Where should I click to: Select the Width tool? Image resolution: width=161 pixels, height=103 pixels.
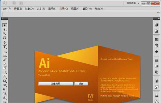click(x=5, y=85)
